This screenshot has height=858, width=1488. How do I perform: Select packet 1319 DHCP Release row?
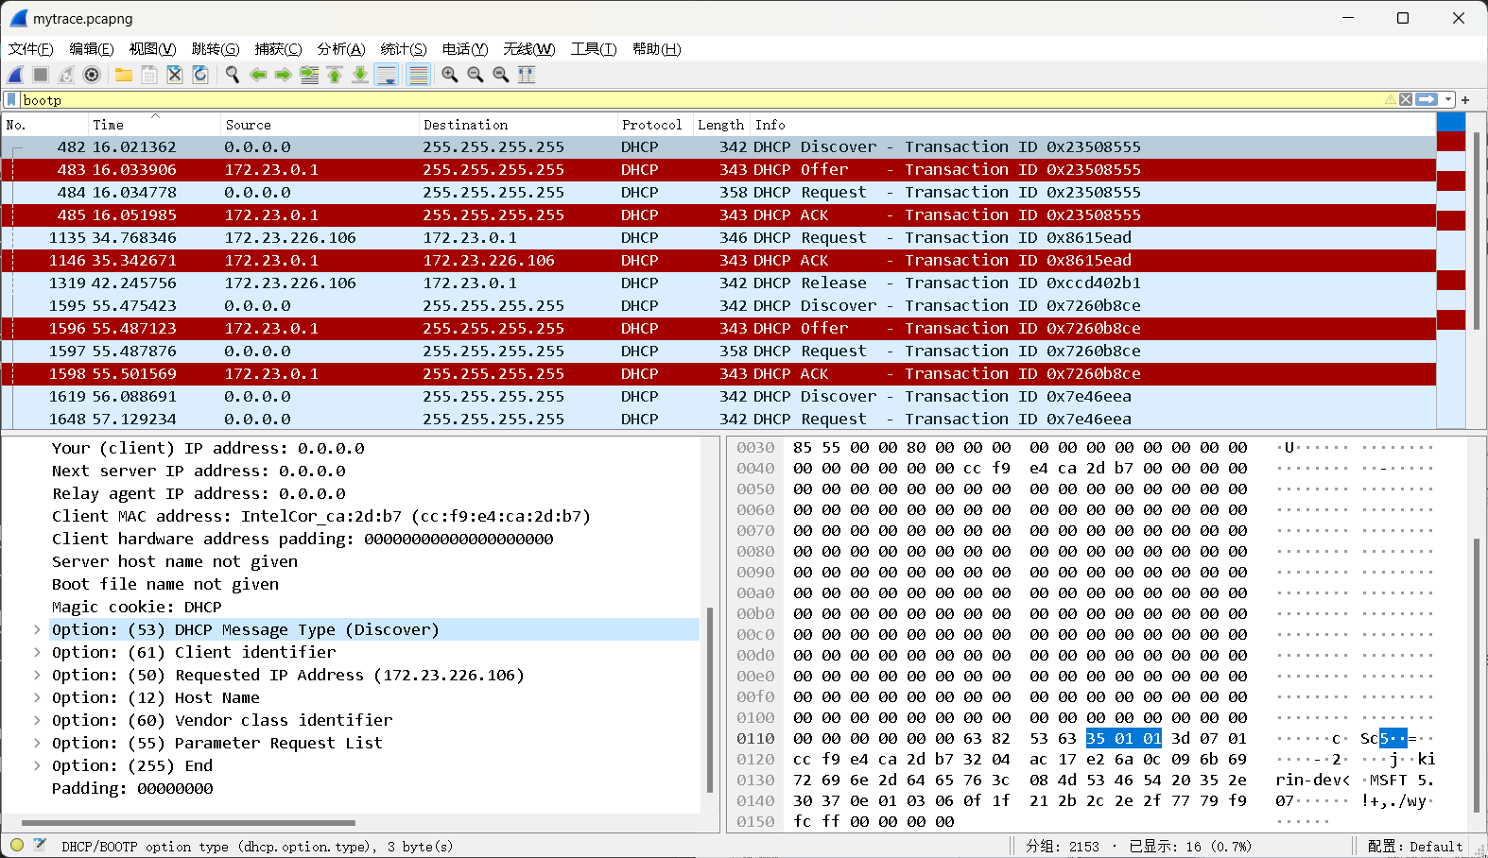[718, 283]
